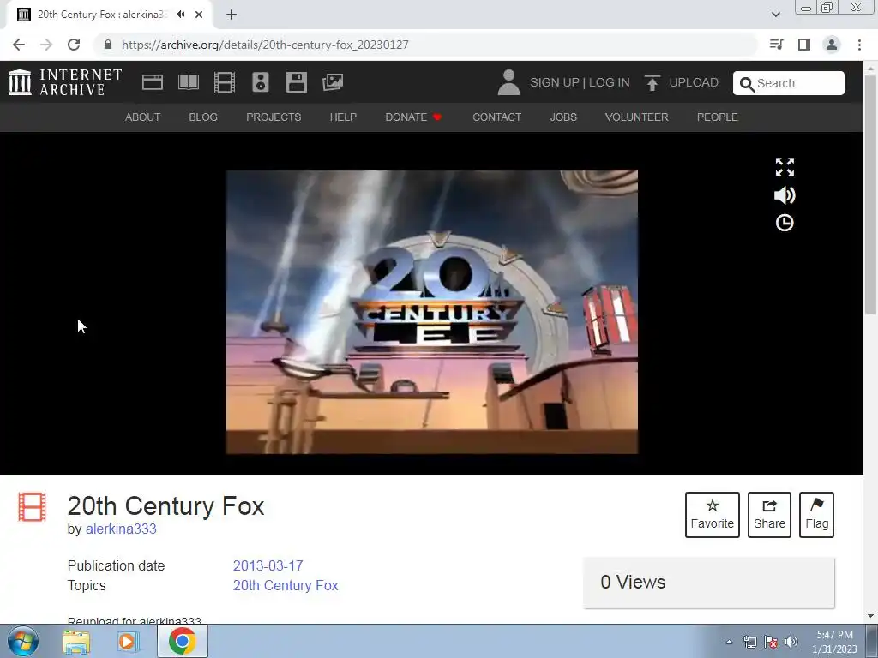Open the 20th Century Fox topic link
878x658 pixels.
pos(286,585)
